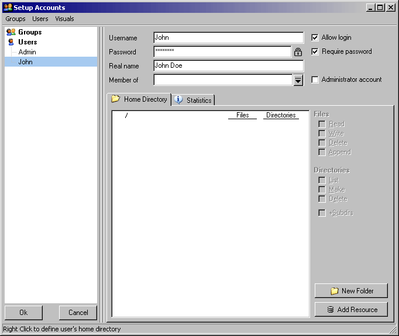Click the Member of combo field
Screen dimensions: 399x336
(x=223, y=80)
